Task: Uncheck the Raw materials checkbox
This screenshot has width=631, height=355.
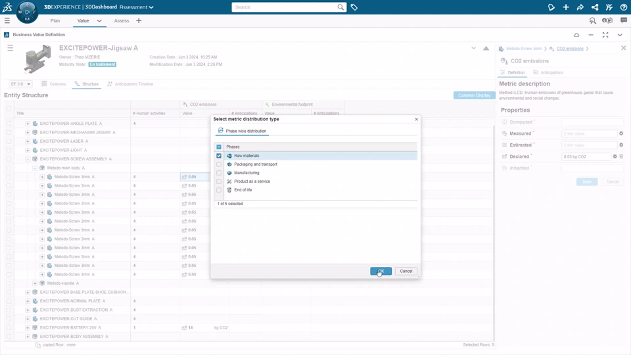Action: click(219, 156)
